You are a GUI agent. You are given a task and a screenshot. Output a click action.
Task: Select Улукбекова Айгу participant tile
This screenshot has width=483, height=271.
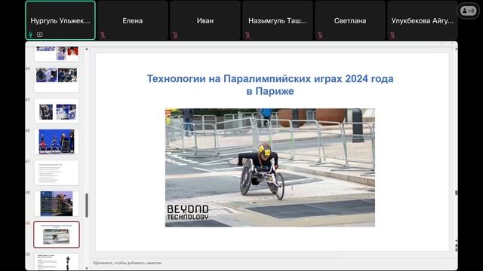tap(423, 20)
